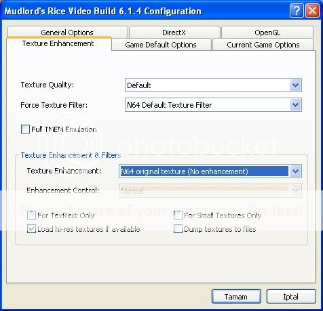
Task: Click the Texture Enhancement & Filters group label
Action: [71, 155]
